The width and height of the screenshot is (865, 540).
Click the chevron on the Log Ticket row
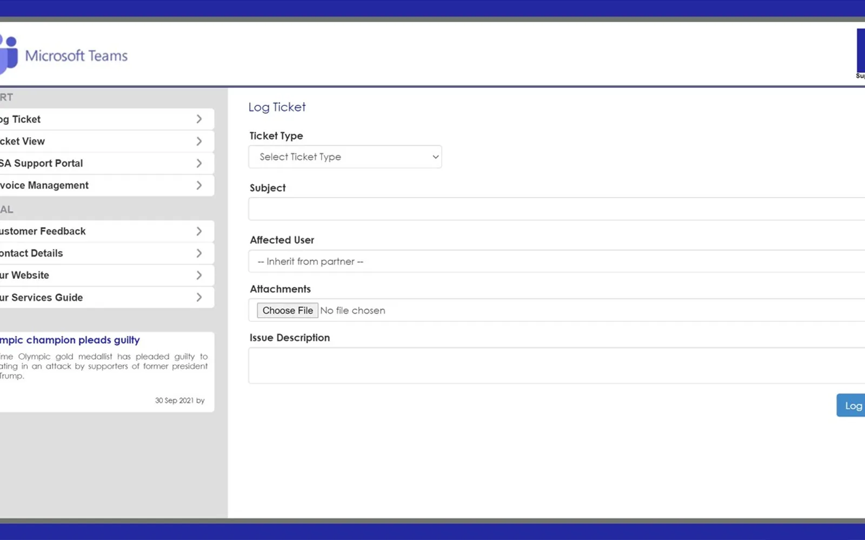pyautogui.click(x=199, y=119)
